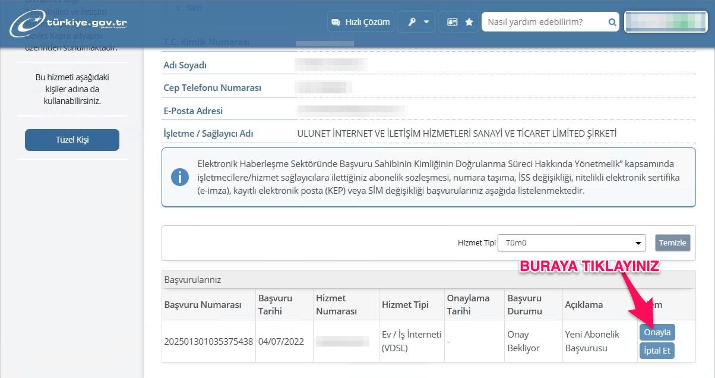Approve application with Onayla button
Image resolution: width=715 pixels, height=378 pixels.
pos(657,332)
